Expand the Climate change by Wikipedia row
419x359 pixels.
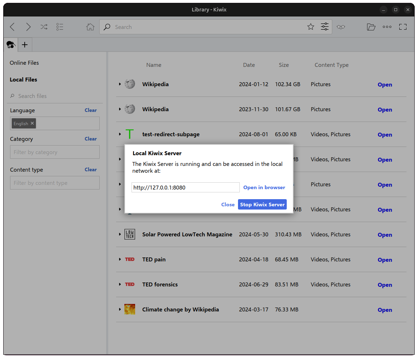pyautogui.click(x=120, y=310)
